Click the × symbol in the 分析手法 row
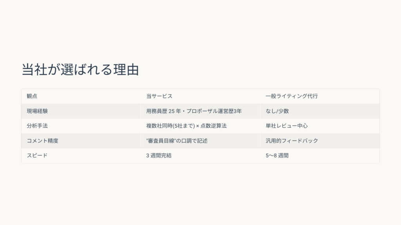 198,126
